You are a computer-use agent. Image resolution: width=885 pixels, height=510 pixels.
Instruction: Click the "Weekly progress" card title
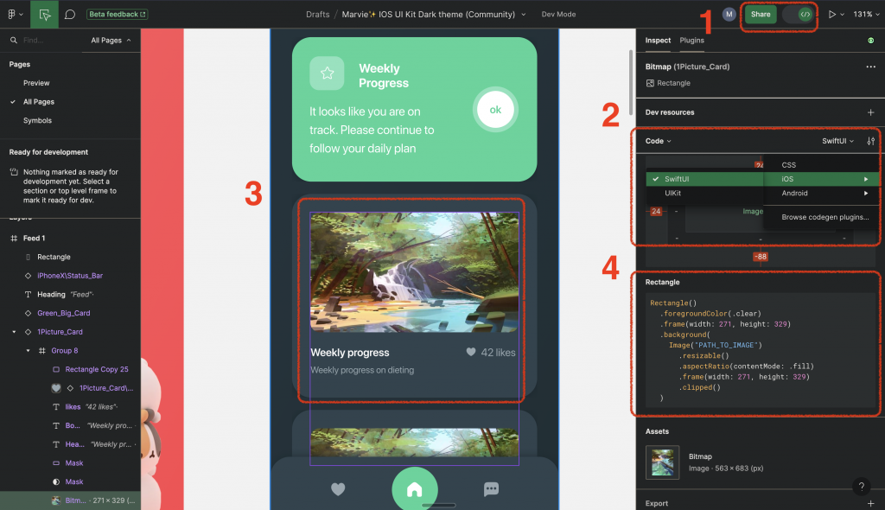tap(350, 353)
